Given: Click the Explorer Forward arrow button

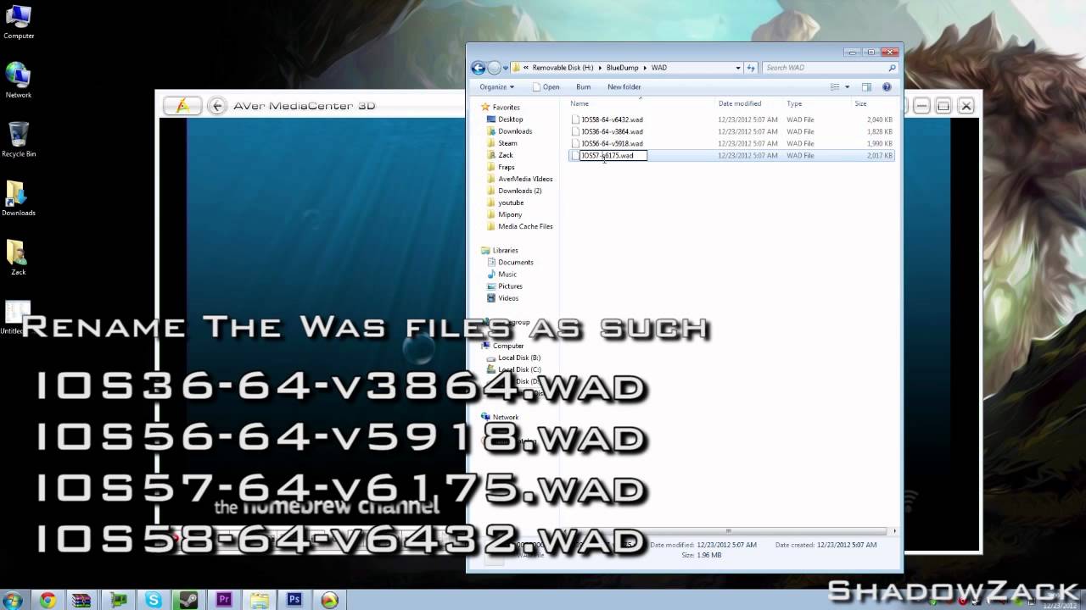Looking at the screenshot, I should tap(494, 68).
